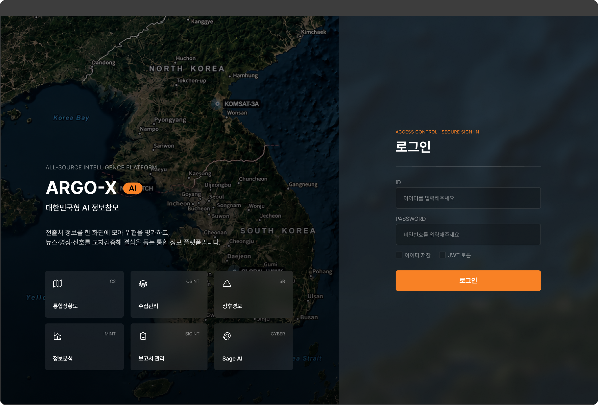The image size is (598, 405).
Task: Click the orange 로그인 button
Action: click(468, 281)
